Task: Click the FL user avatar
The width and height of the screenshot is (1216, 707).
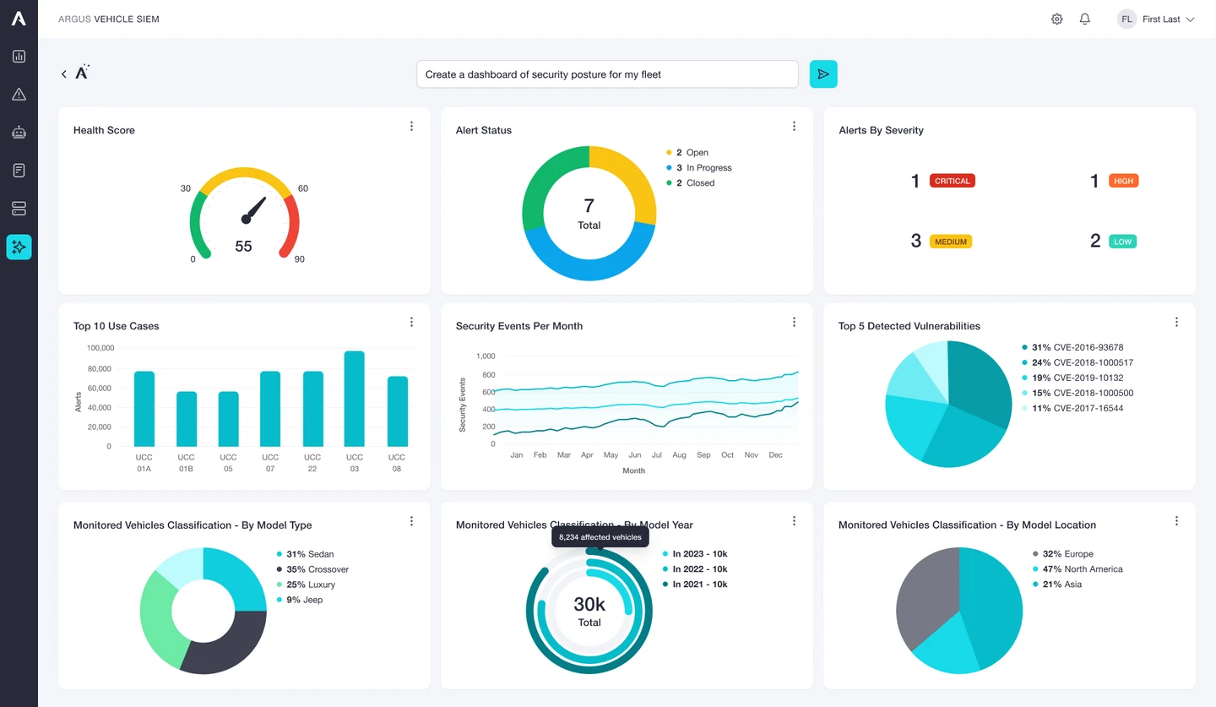Action: point(1126,19)
